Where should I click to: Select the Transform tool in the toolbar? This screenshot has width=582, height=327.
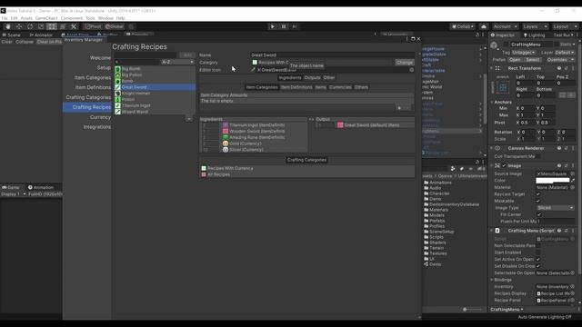point(63,26)
